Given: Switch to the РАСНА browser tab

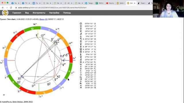Looking at the screenshot, I should tap(100, 3).
